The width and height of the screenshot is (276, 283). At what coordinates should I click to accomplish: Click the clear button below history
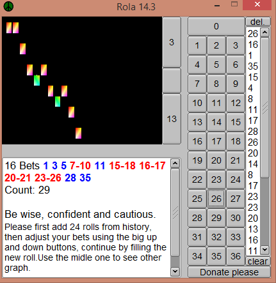pos(258,261)
